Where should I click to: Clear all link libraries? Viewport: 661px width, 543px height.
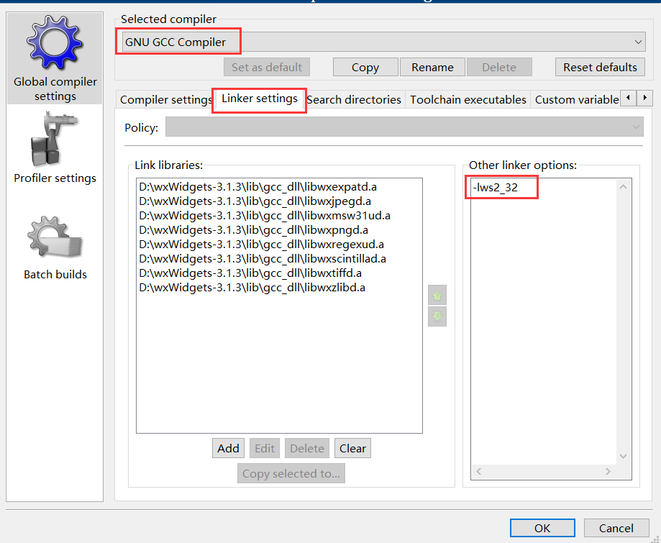coord(352,448)
